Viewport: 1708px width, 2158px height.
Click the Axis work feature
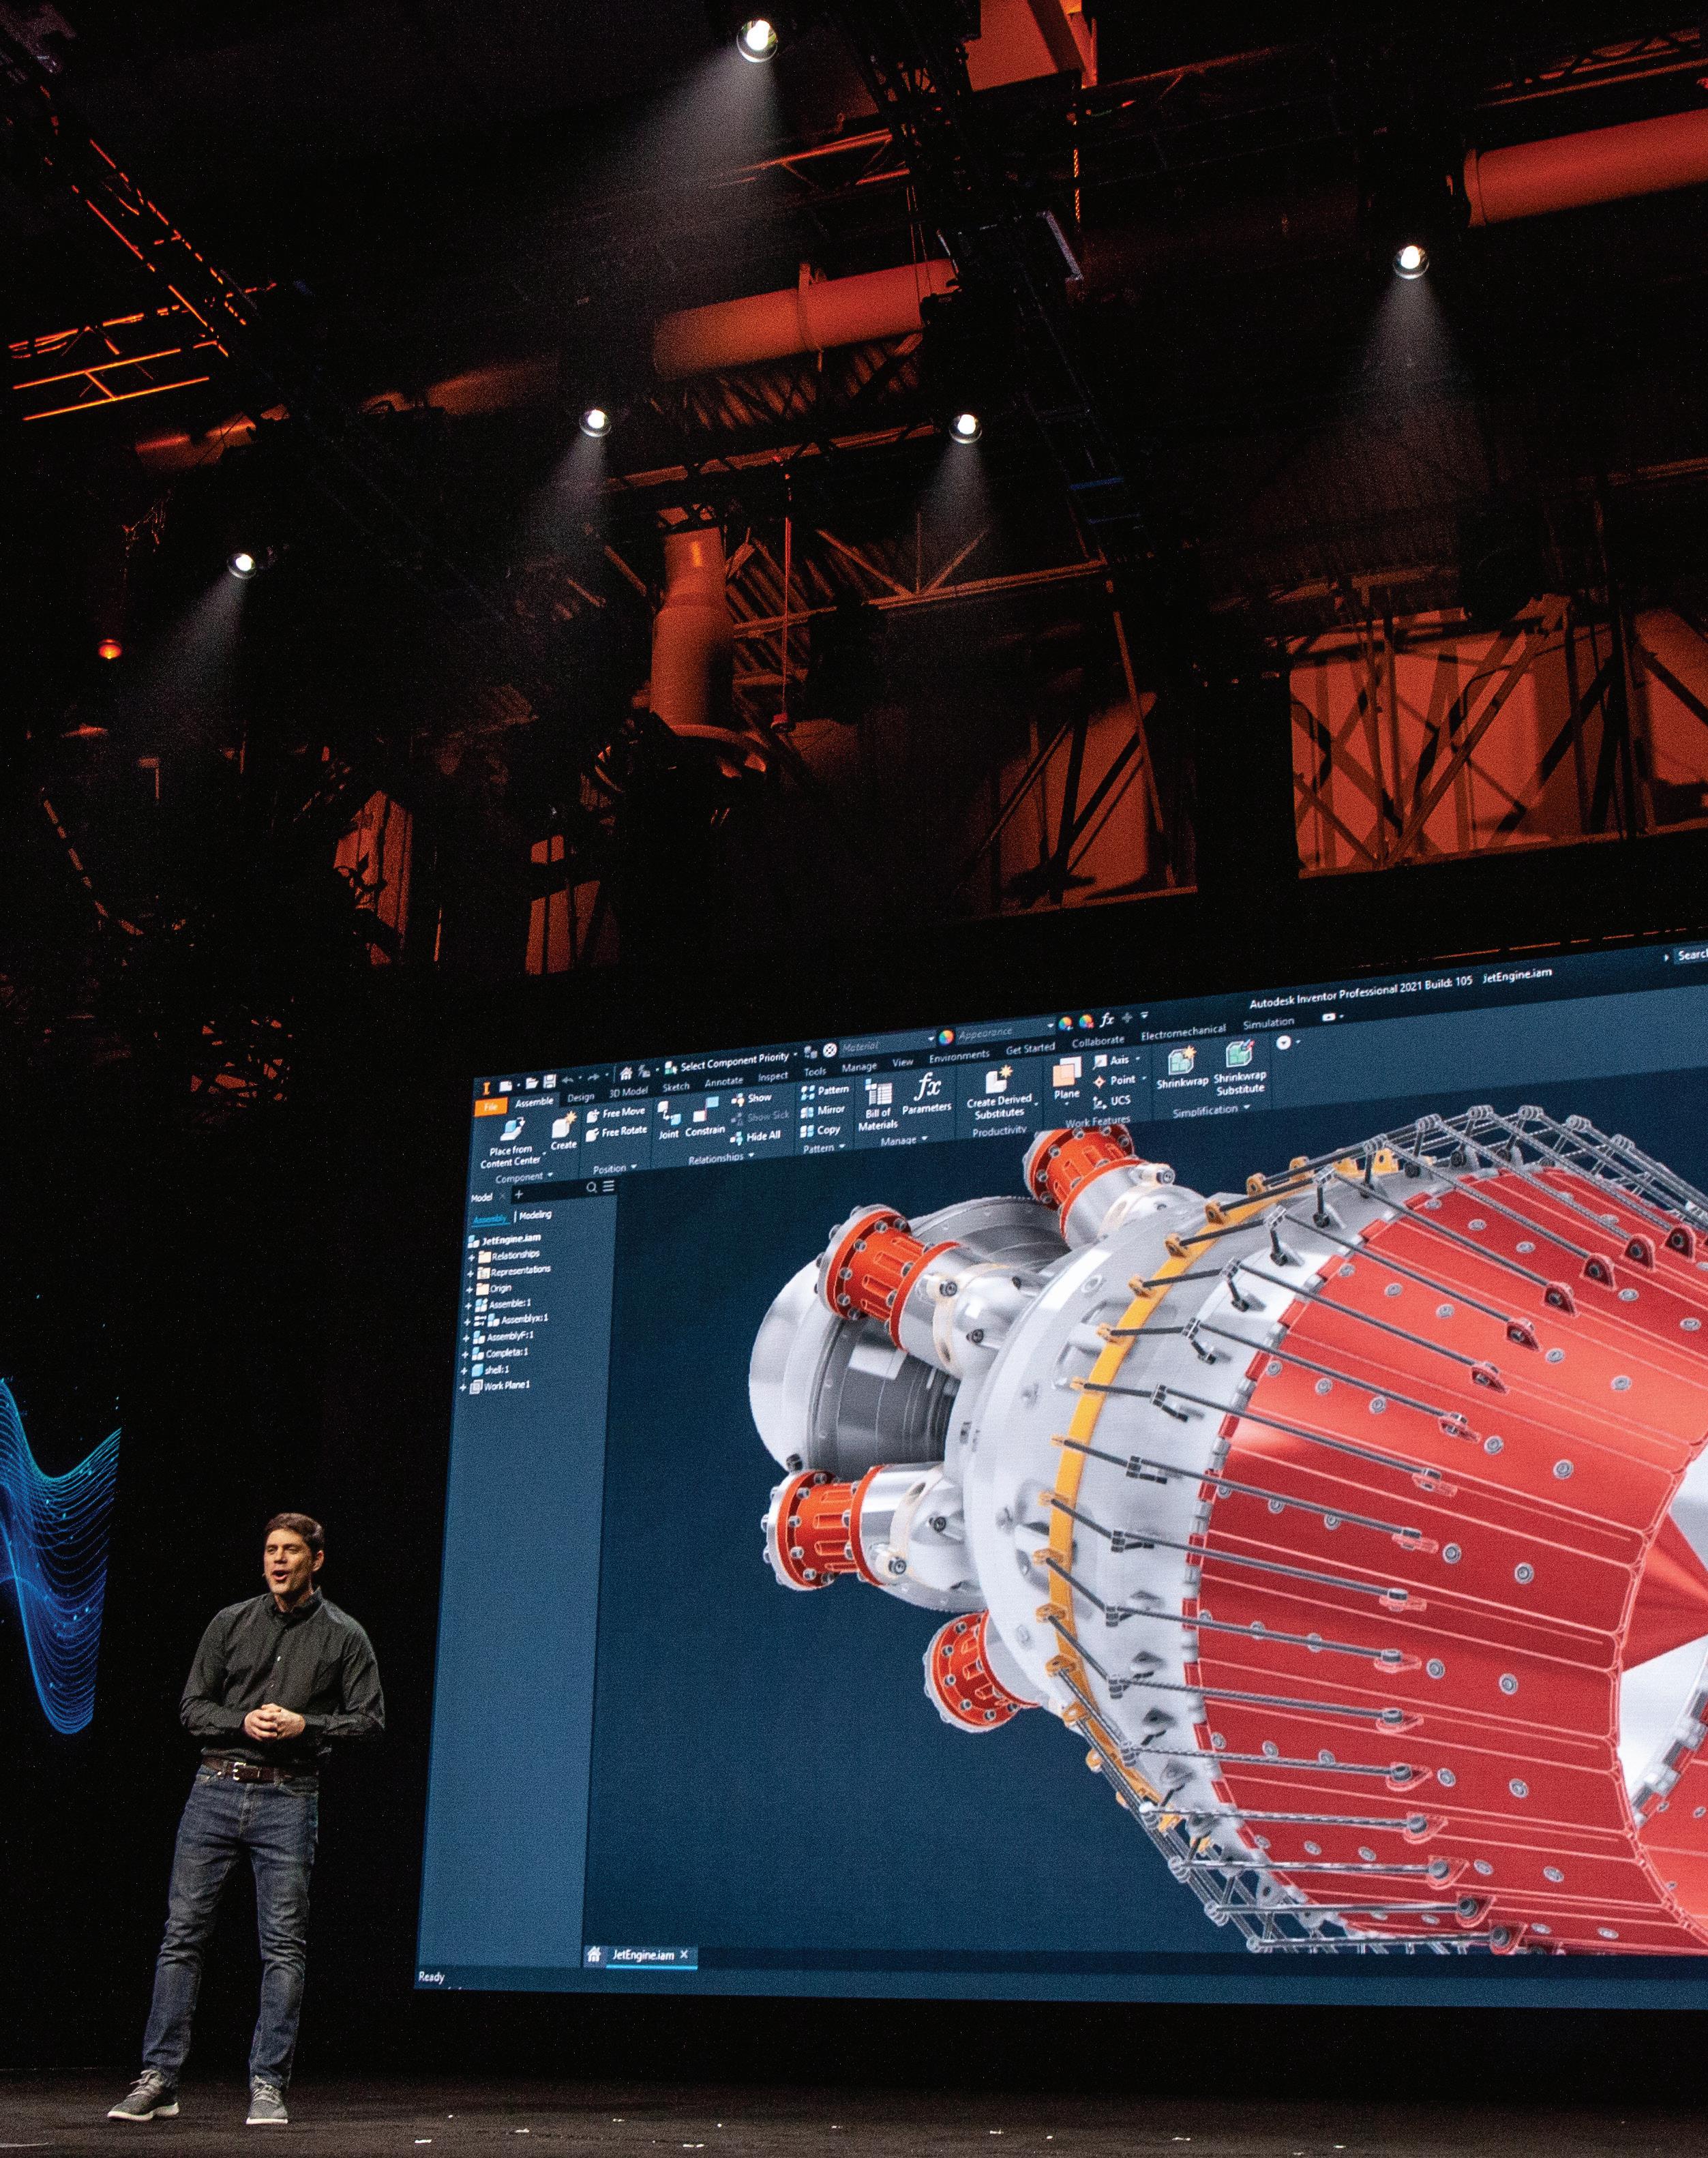(1112, 1061)
